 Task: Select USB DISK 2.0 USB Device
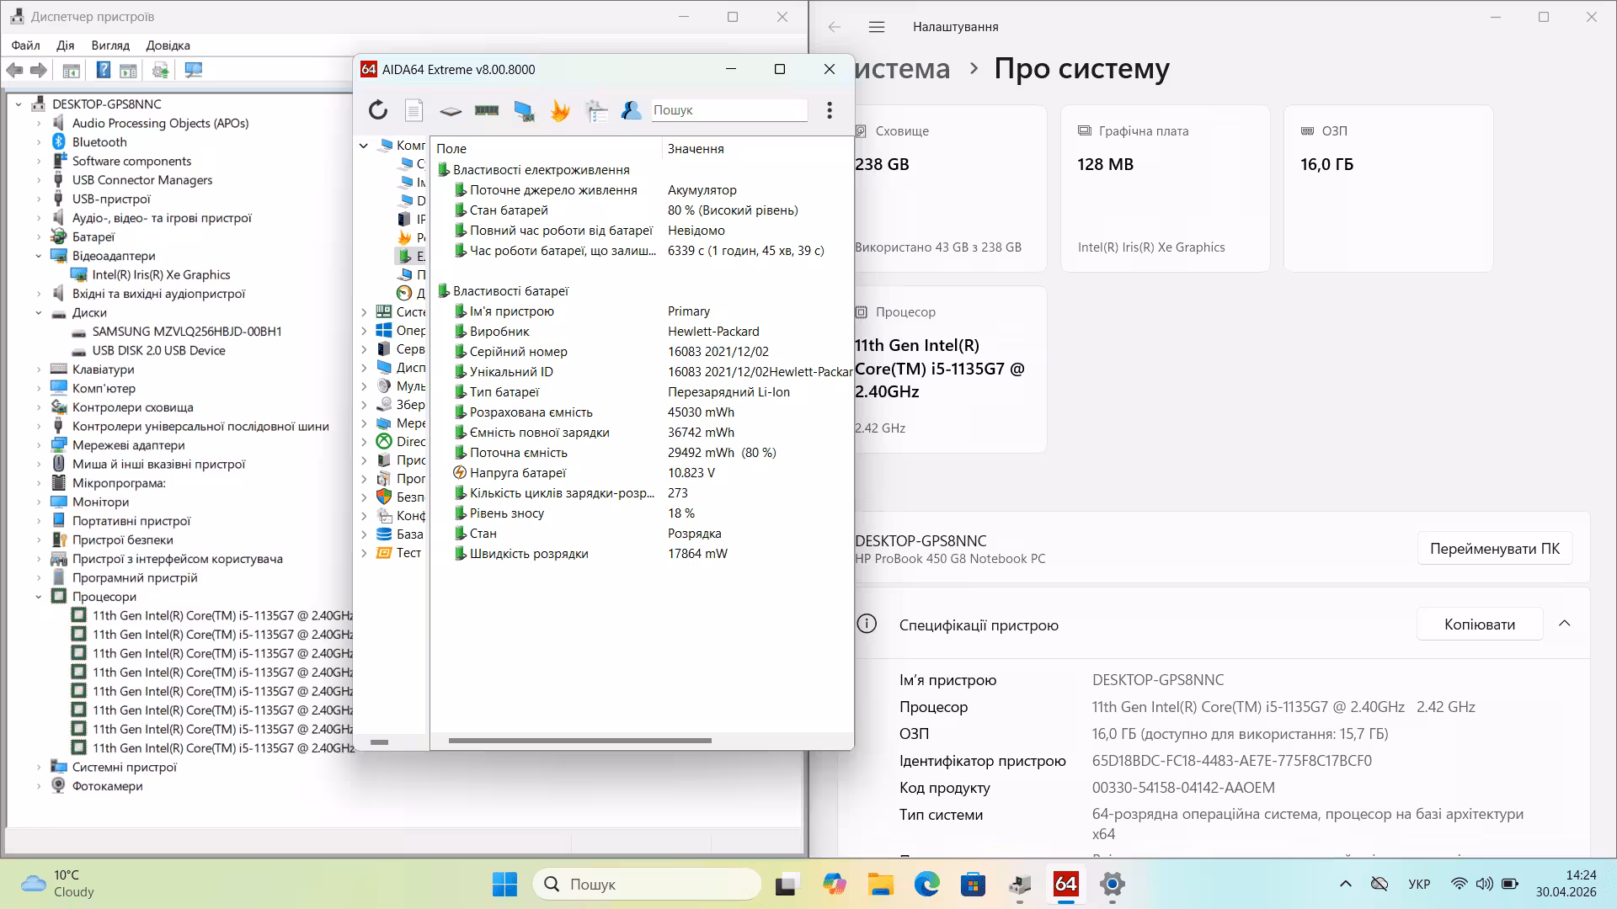pos(158,351)
